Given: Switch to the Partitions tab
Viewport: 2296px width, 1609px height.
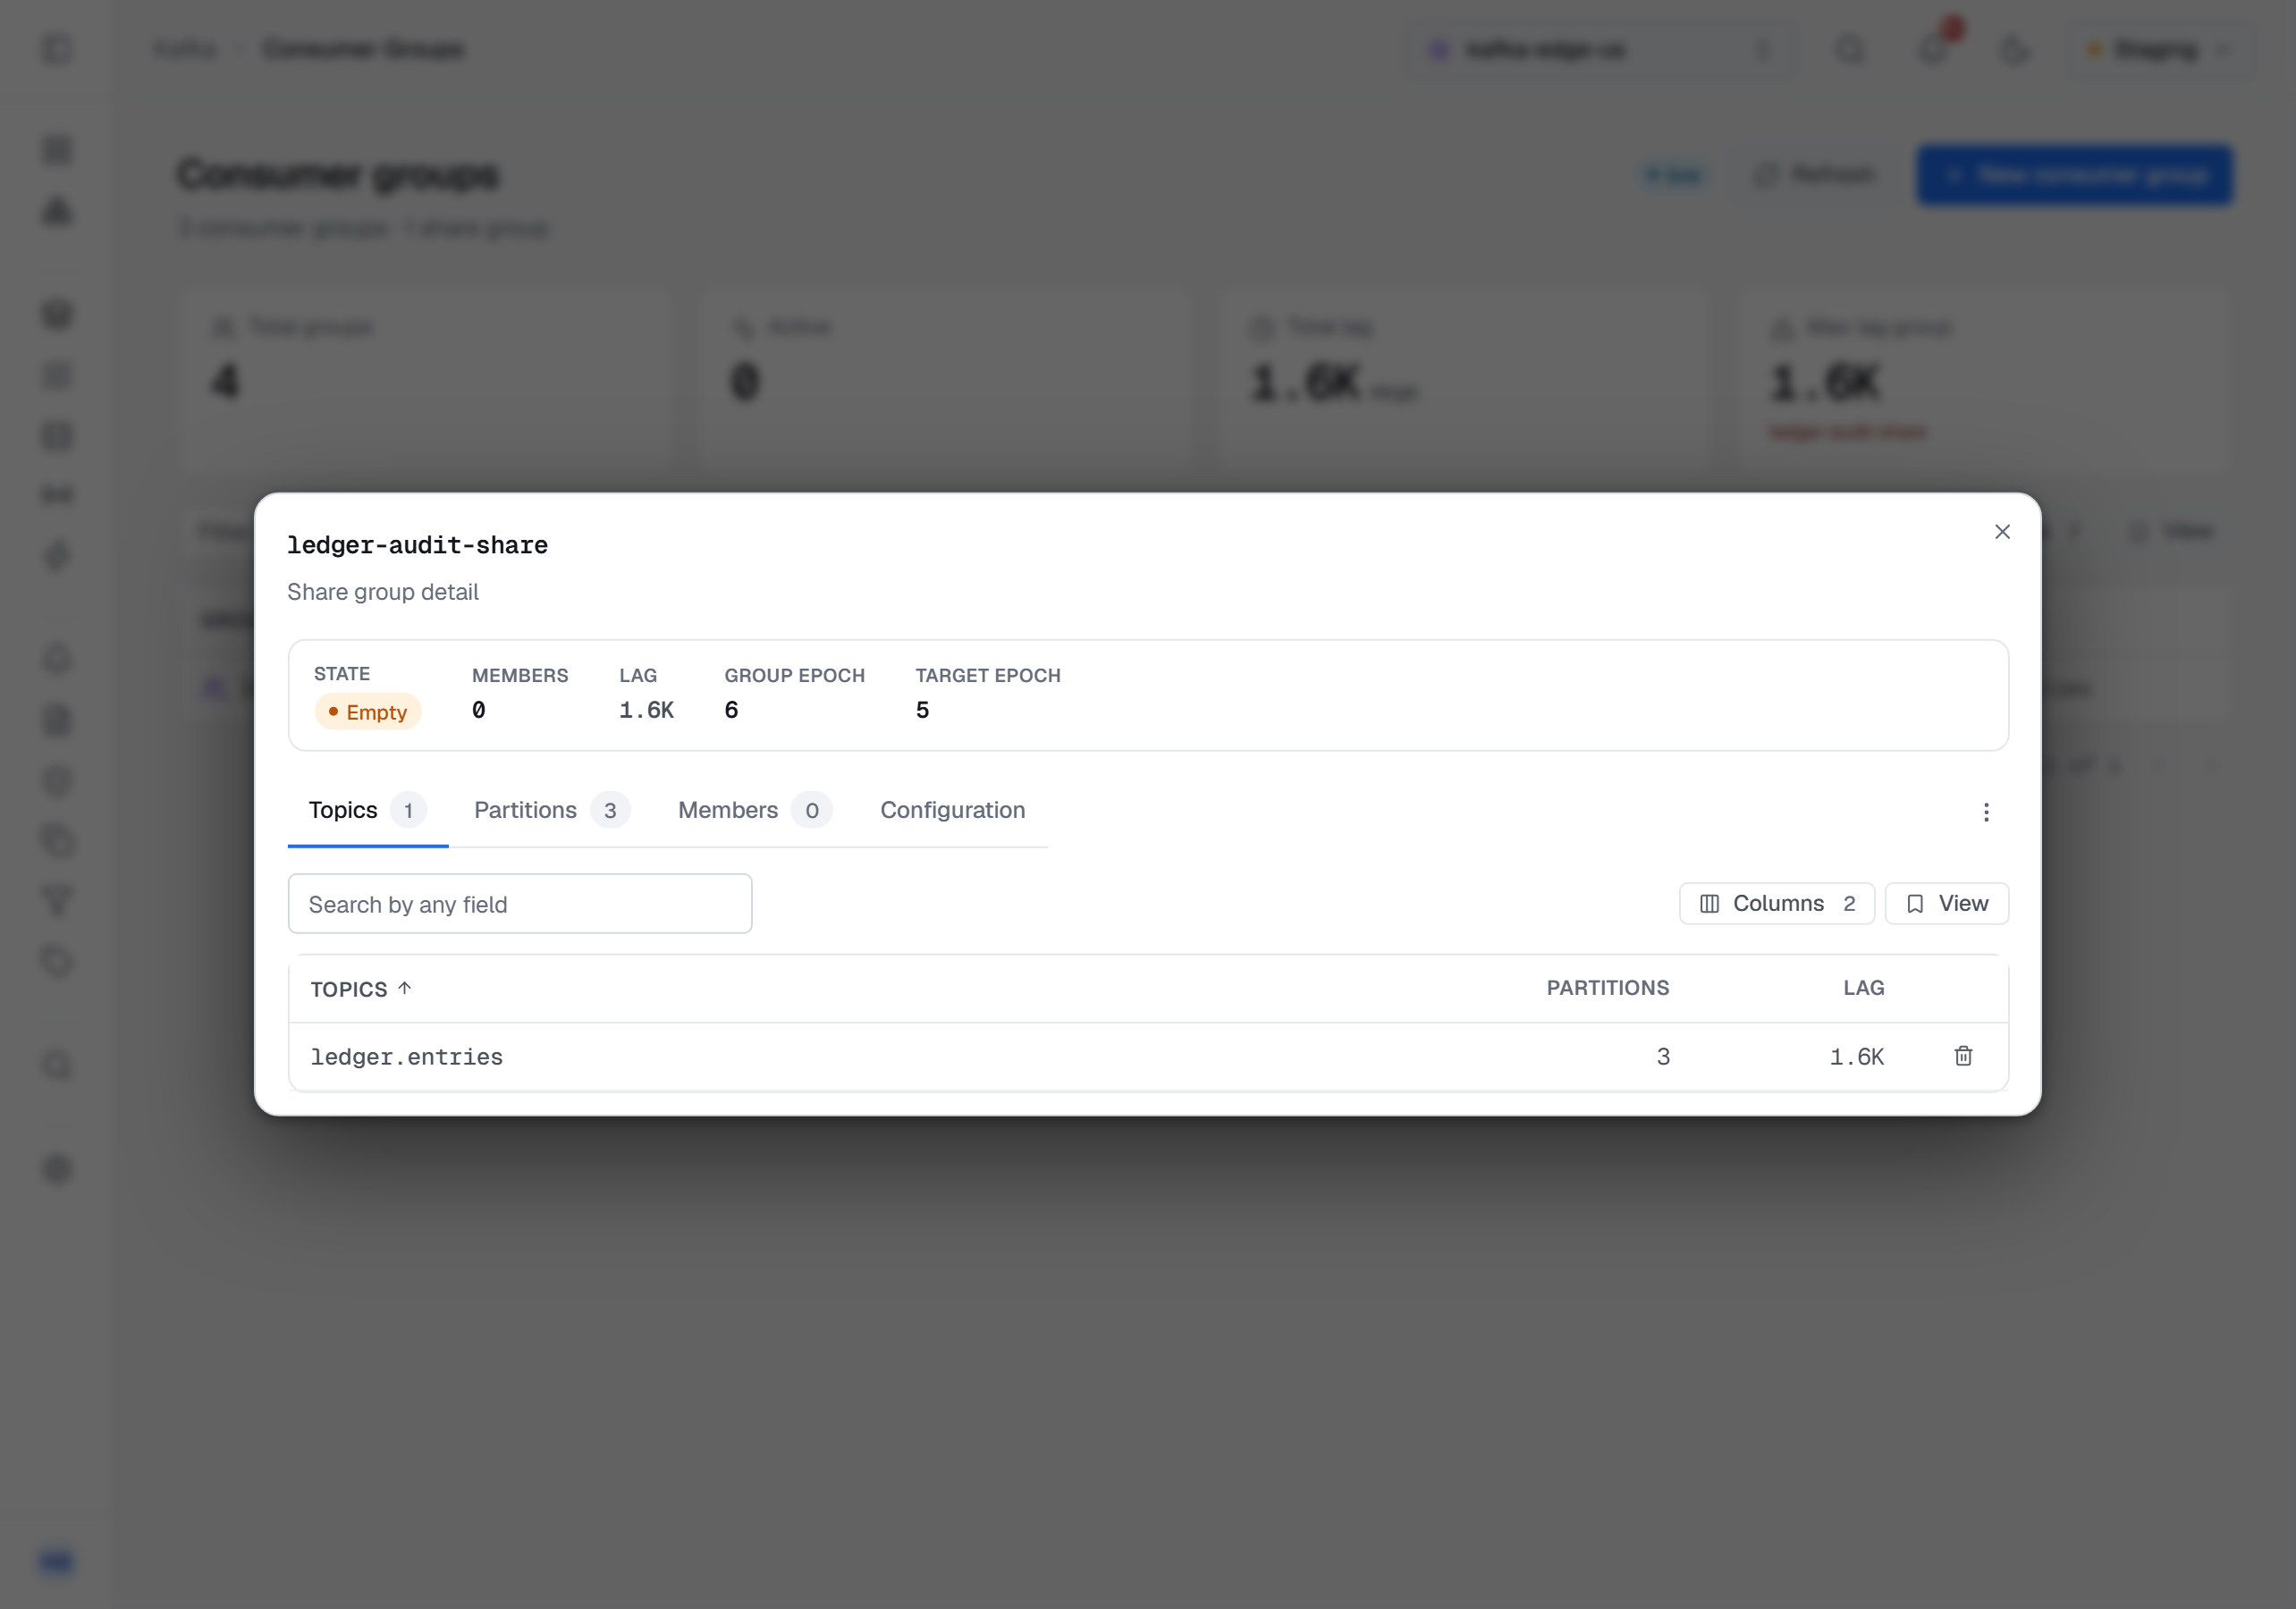Looking at the screenshot, I should [x=551, y=810].
